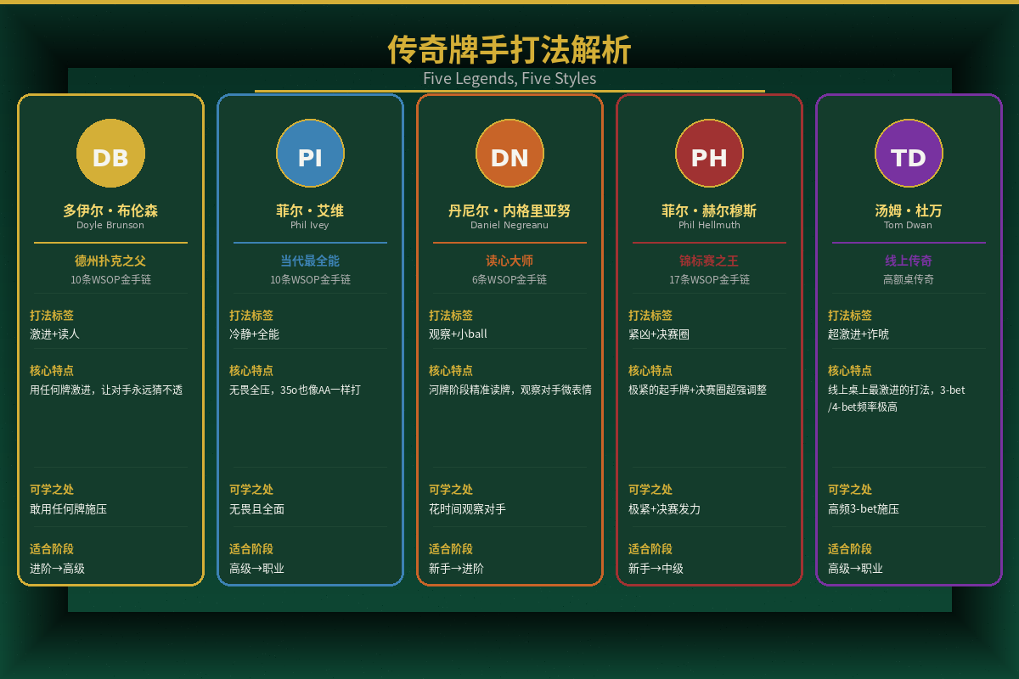1019x679 pixels.
Task: Click the TD avatar circle
Action: point(909,154)
